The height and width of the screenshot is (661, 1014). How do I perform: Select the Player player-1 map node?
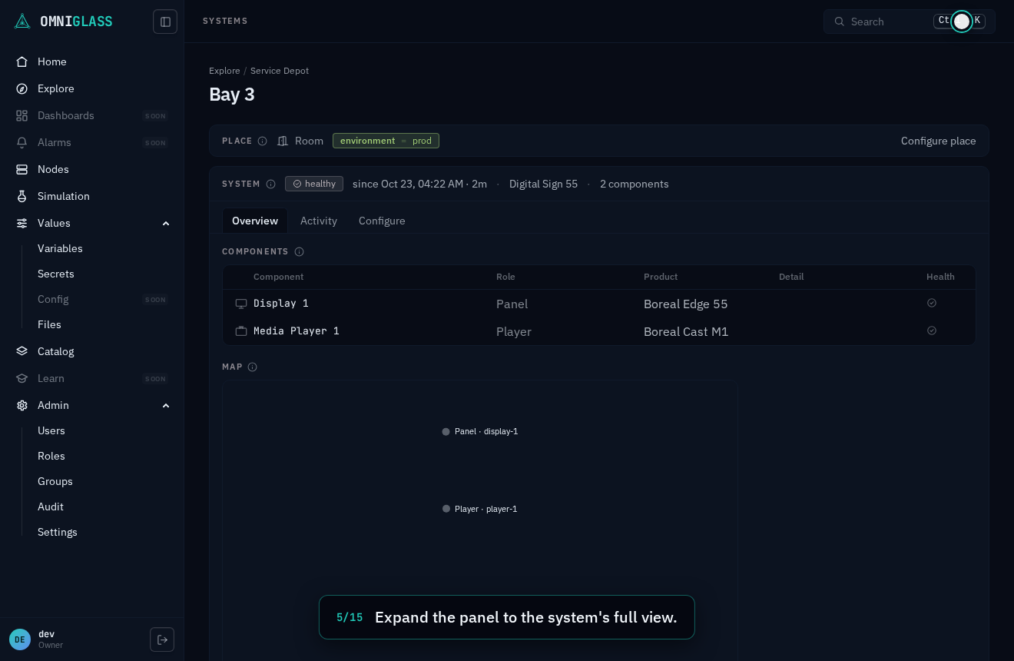tap(480, 509)
